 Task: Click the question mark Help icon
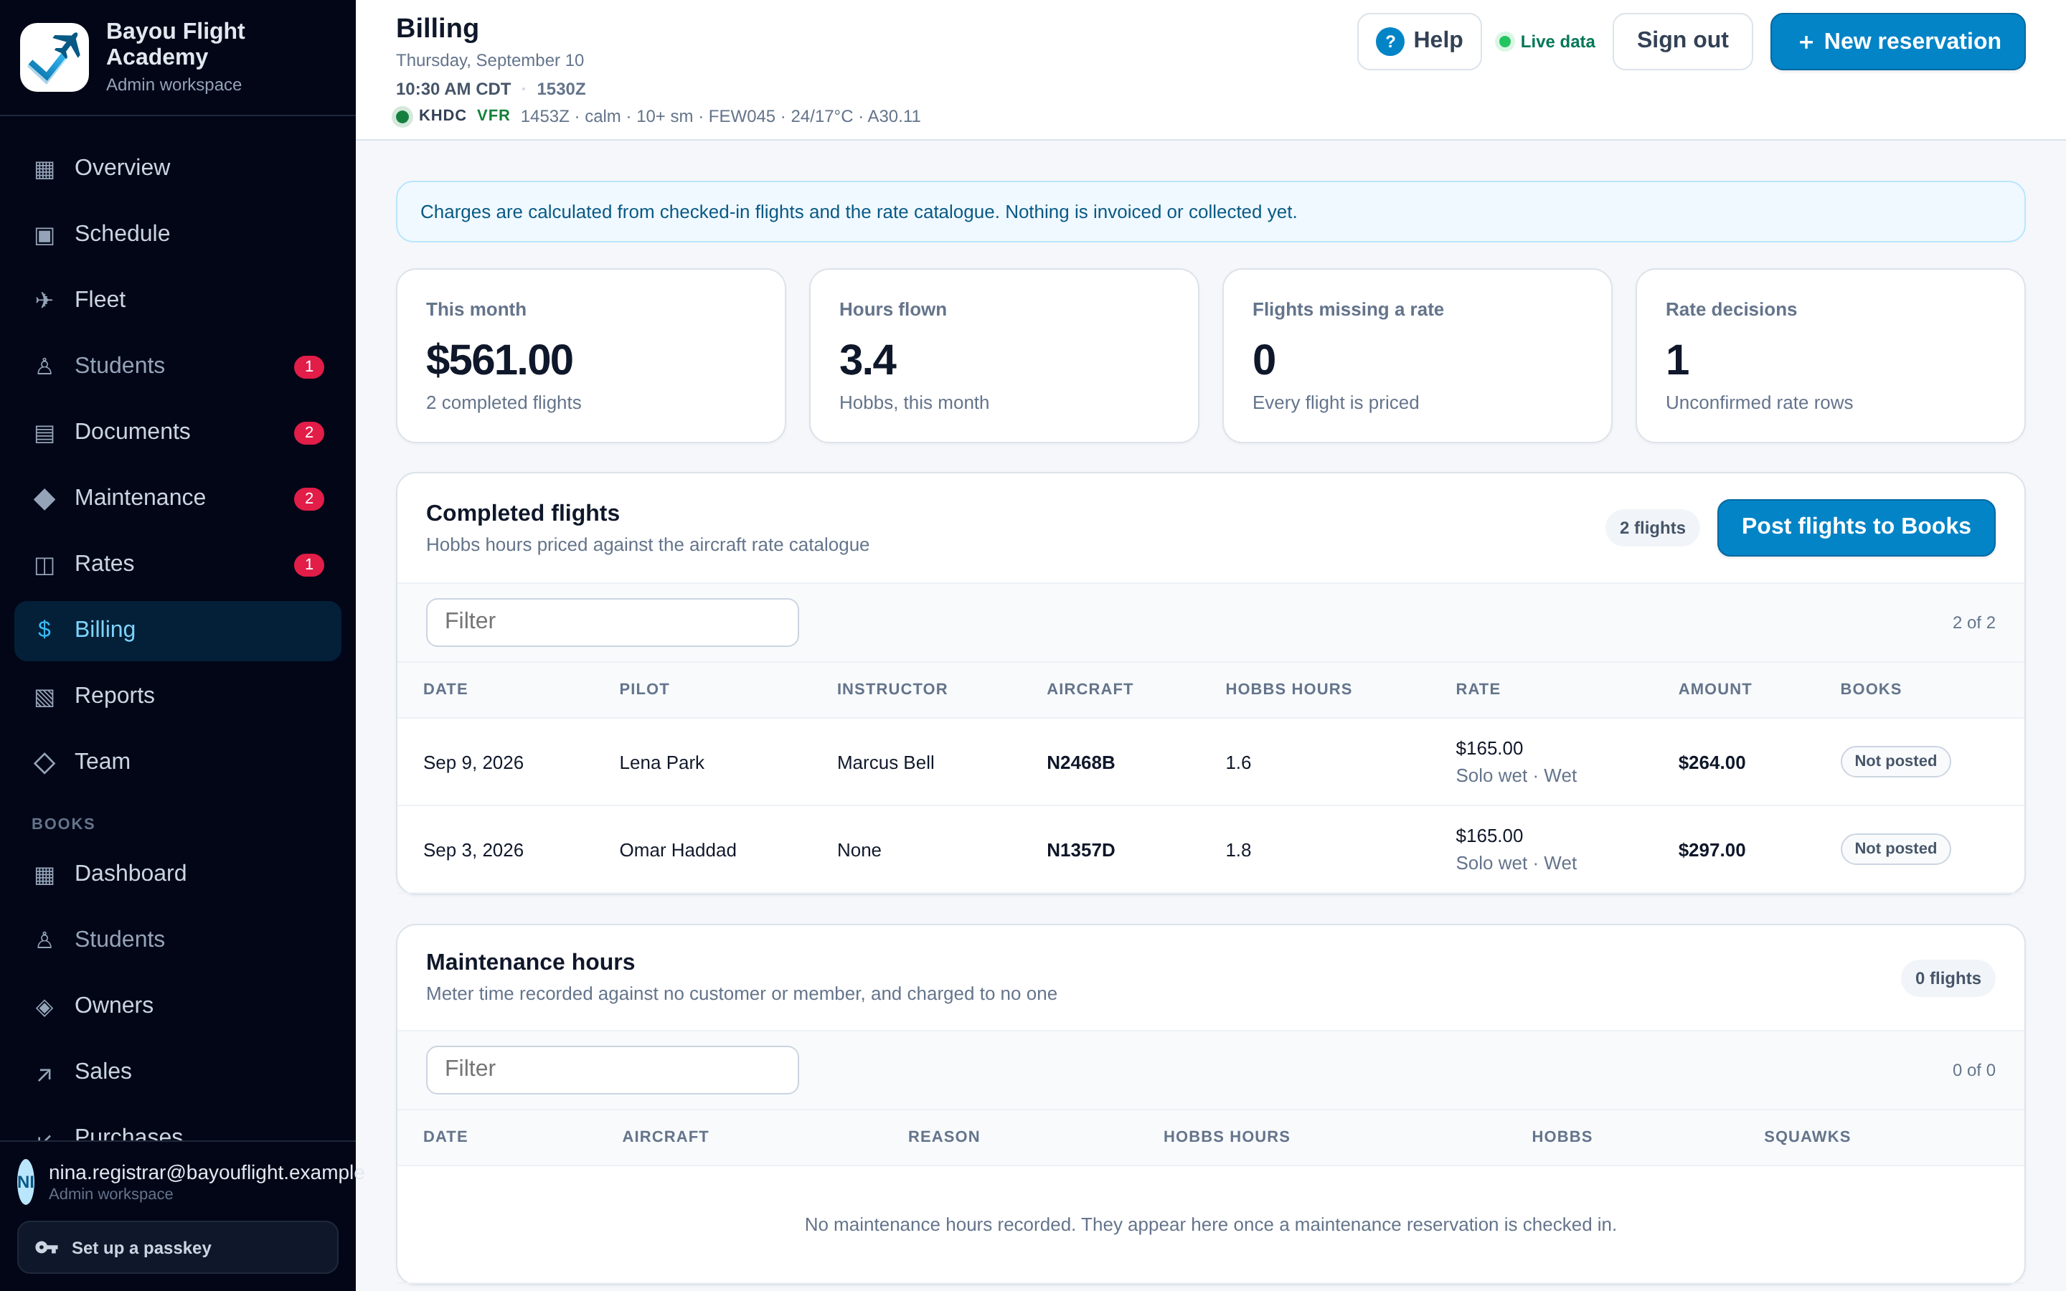(1390, 41)
